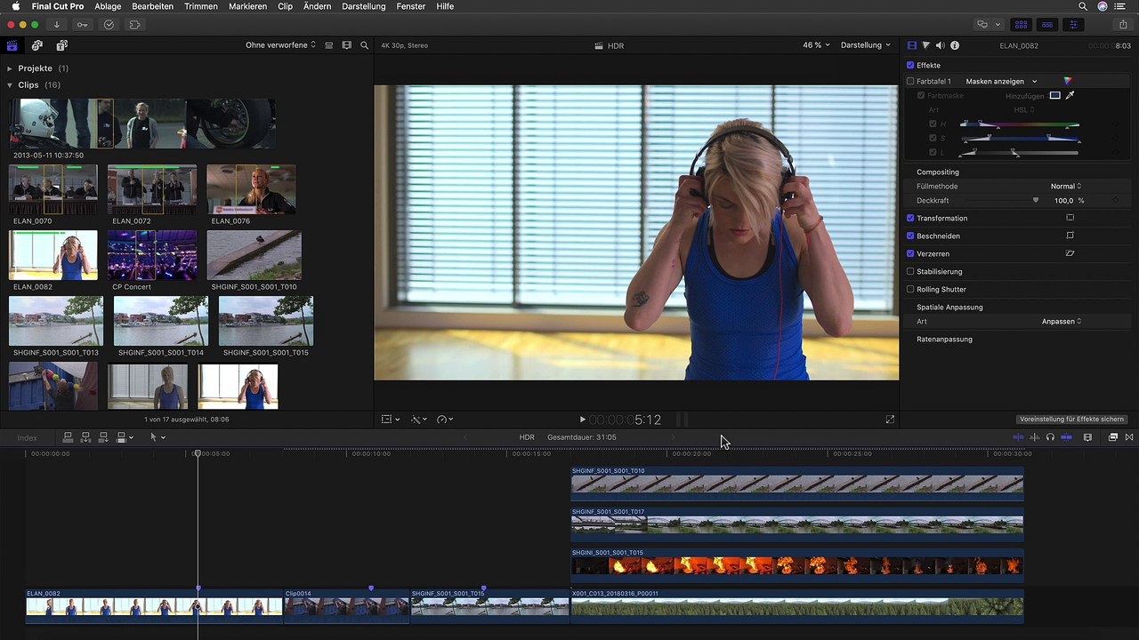Open the 46 % zoom dropdown
Viewport: 1139px width, 640px height.
pos(816,44)
